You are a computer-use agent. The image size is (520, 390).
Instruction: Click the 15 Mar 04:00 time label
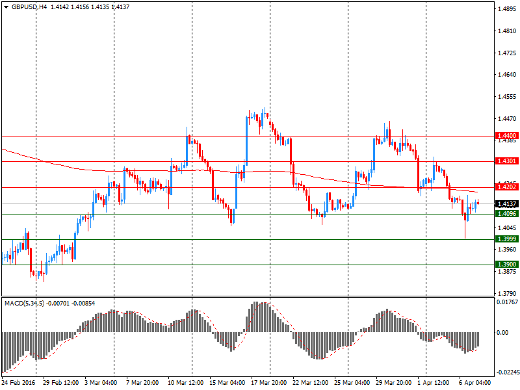(227, 383)
